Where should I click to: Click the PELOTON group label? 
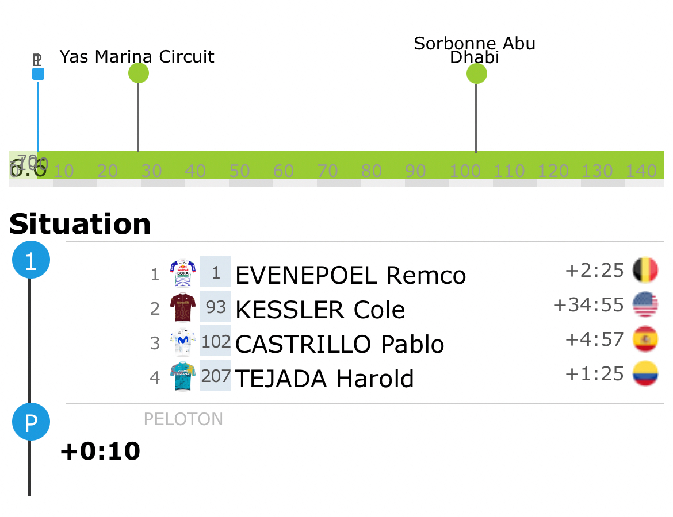(183, 419)
